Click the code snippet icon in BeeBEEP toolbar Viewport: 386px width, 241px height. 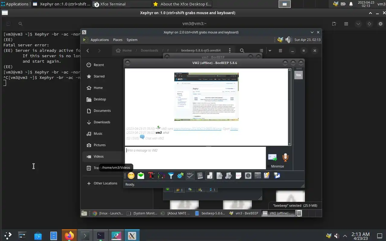click(x=238, y=176)
